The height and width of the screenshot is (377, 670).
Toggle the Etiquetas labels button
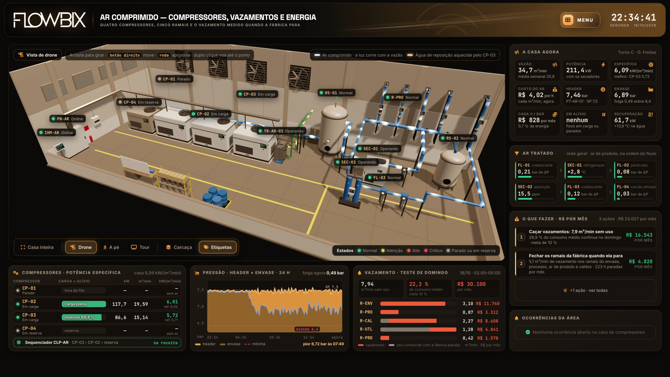(217, 247)
